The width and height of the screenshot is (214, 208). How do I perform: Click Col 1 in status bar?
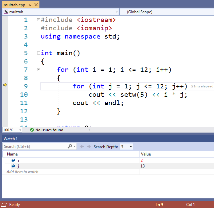(190, 205)
